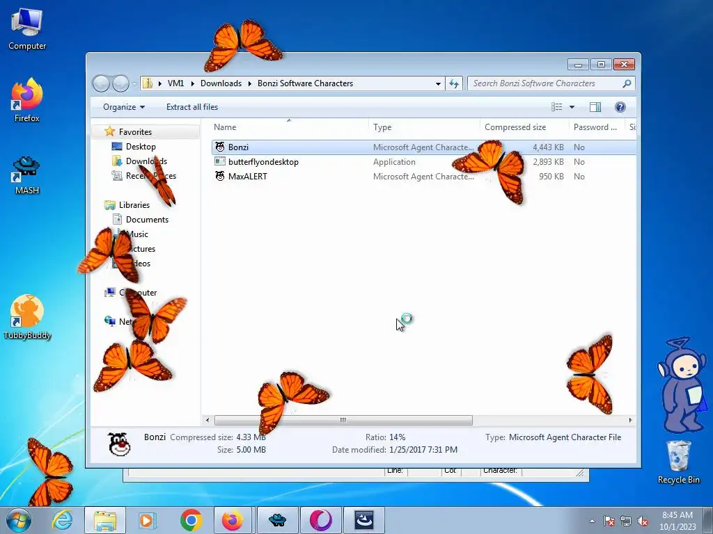Sort by the Type column header
This screenshot has height=534, width=713.
coord(424,127)
